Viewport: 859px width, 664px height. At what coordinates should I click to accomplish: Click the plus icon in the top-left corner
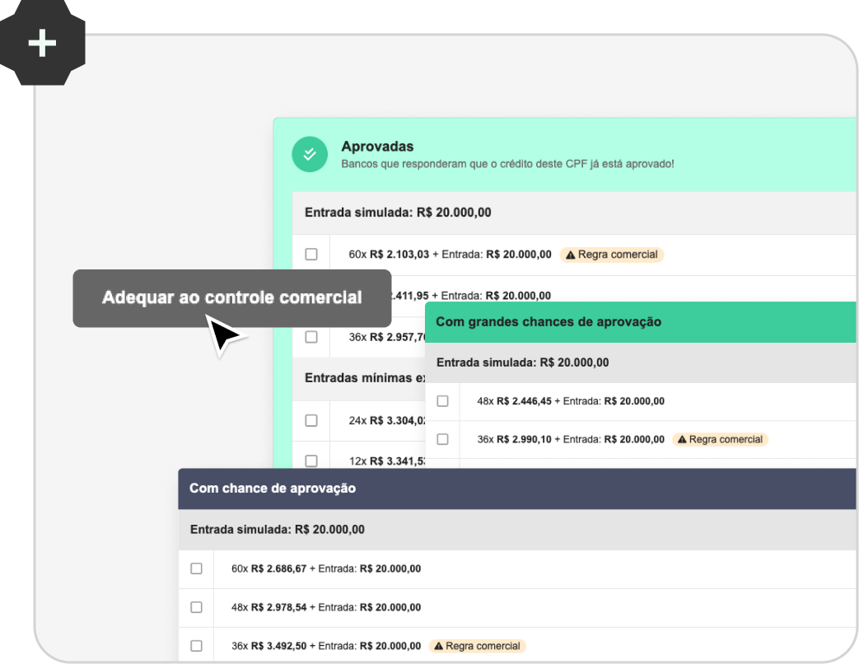coord(42,43)
